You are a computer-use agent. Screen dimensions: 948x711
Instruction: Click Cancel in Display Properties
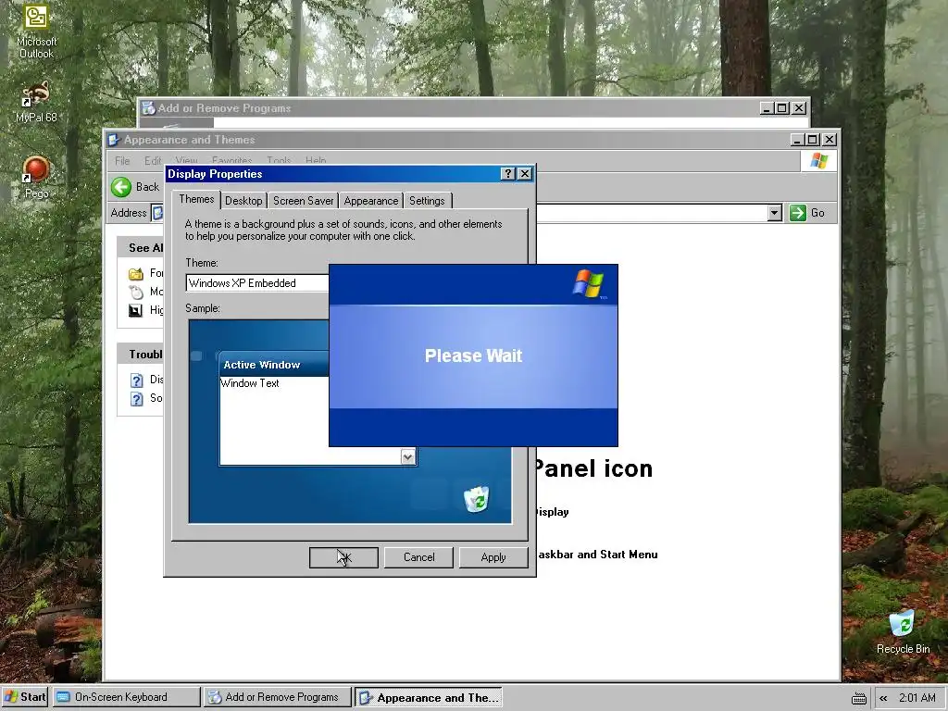pyautogui.click(x=418, y=557)
